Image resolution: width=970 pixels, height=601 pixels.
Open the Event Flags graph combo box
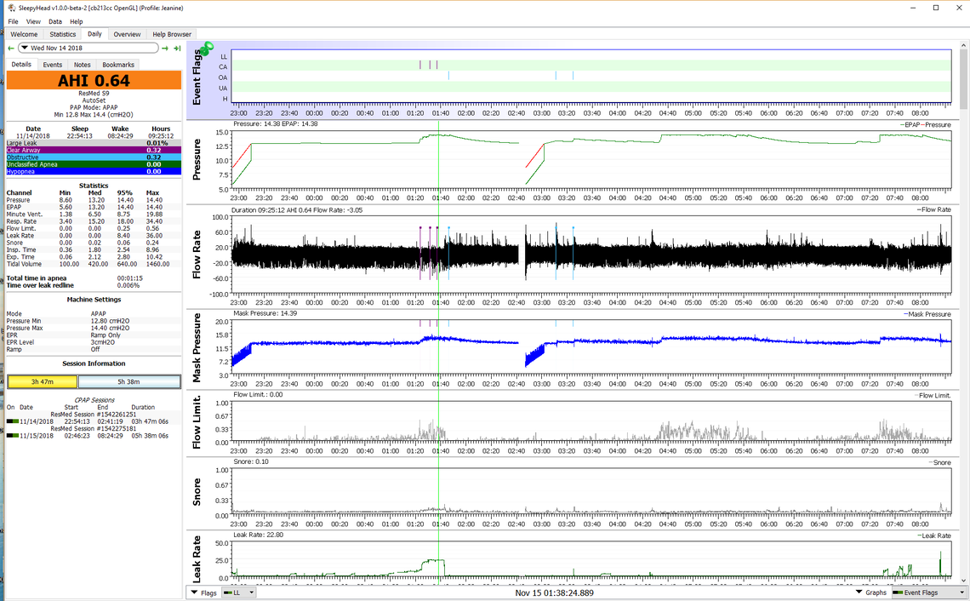pos(929,593)
